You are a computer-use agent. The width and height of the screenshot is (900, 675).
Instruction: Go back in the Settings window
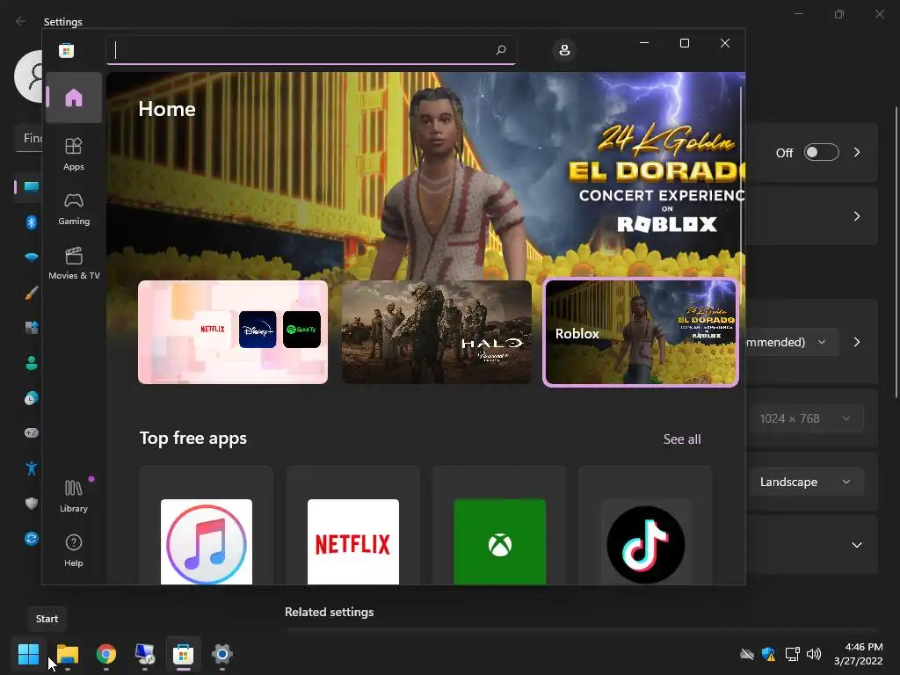pos(21,21)
